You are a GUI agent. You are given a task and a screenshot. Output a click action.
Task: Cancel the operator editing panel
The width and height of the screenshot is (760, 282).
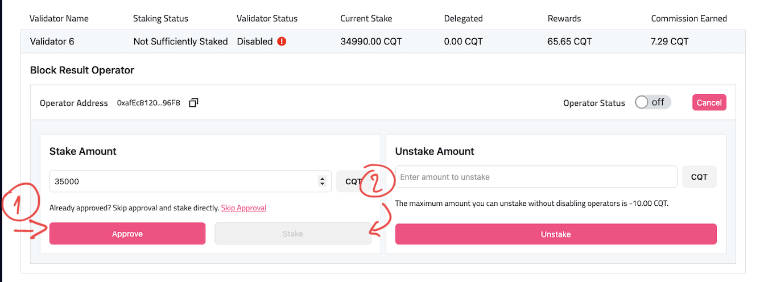pos(709,102)
